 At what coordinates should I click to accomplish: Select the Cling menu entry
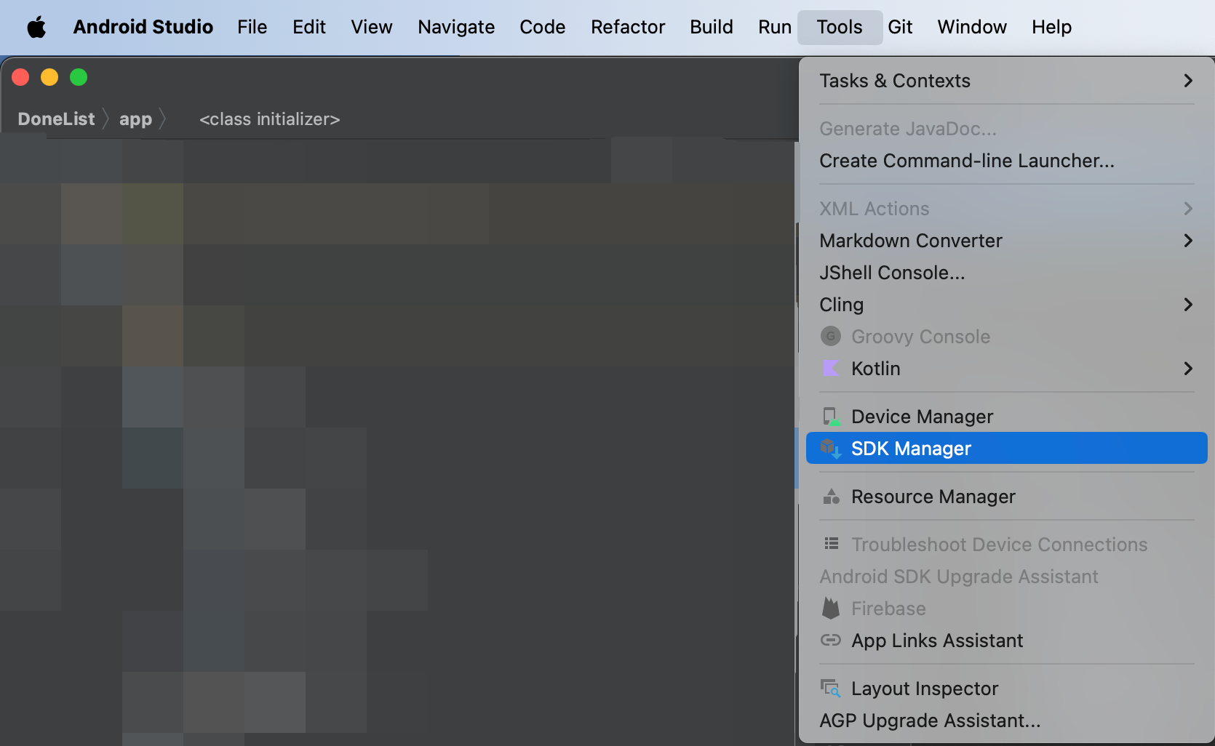[x=1007, y=305]
